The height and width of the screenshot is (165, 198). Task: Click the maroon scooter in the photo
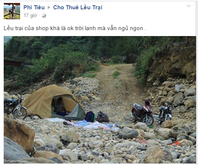click(143, 113)
